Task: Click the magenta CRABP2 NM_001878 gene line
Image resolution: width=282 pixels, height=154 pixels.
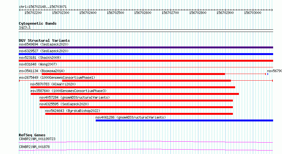Action: pos(146,150)
